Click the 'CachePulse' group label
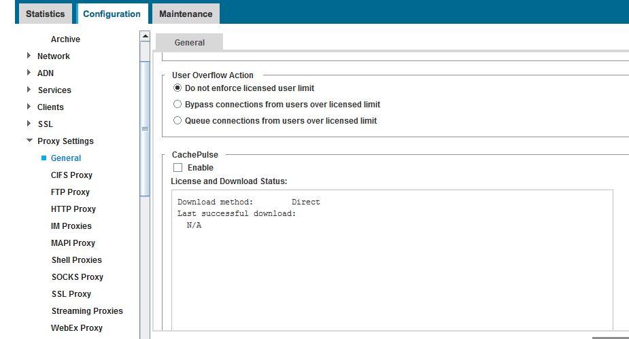This screenshot has width=629, height=339. [x=195, y=155]
